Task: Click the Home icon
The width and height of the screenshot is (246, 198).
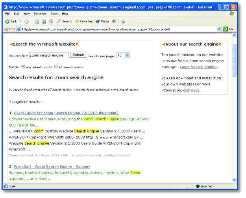Action: 51,21
